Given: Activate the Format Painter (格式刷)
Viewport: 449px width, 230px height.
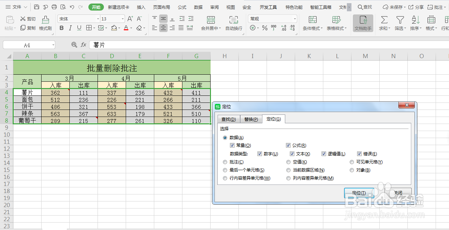Looking at the screenshot, I should [45, 23].
